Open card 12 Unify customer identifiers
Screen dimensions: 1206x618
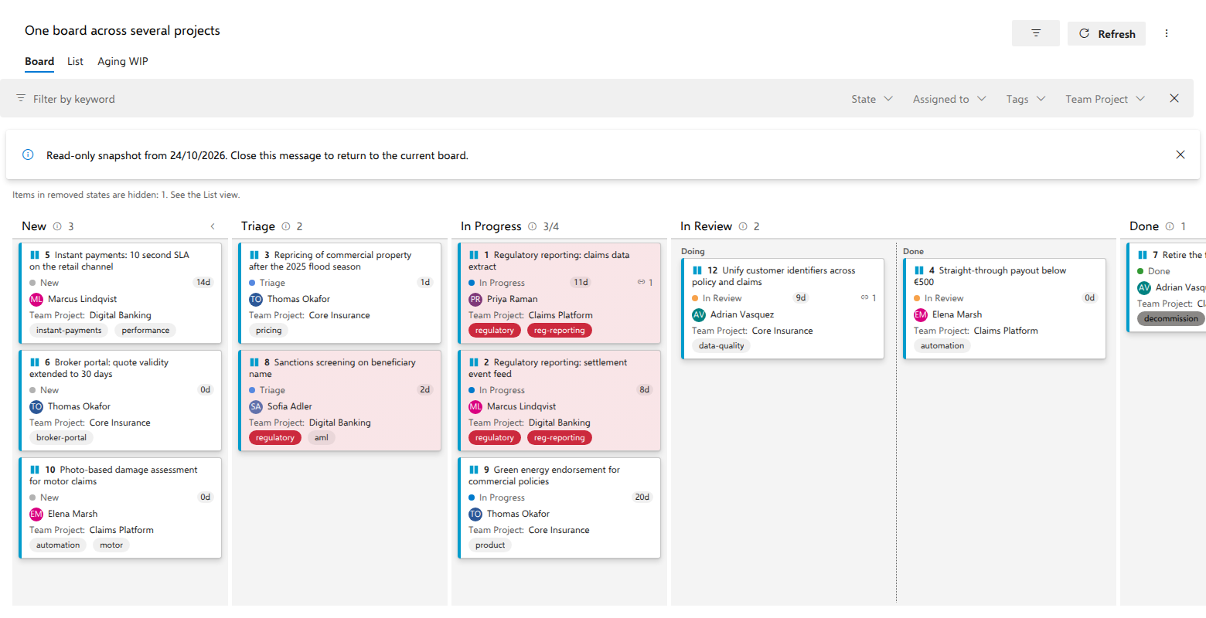tap(773, 276)
